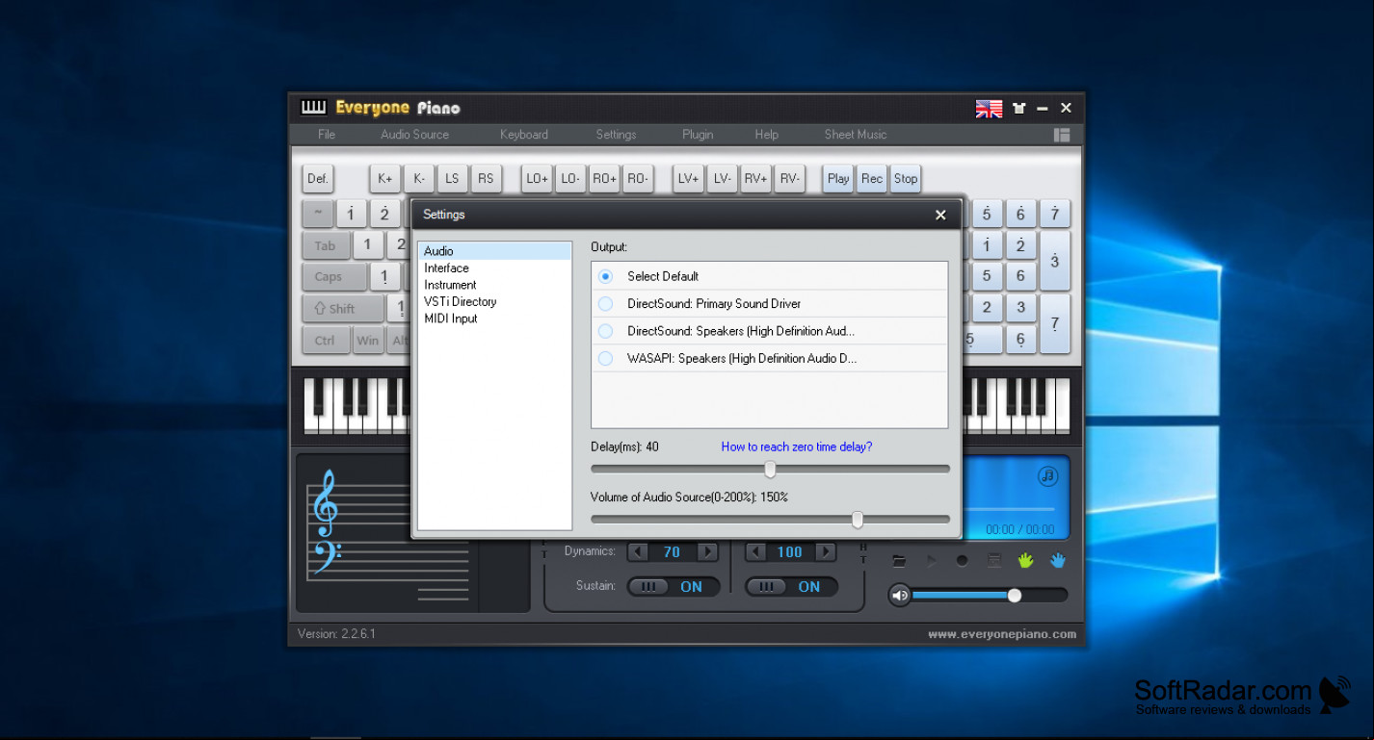Click the RO- right octave down button
Image resolution: width=1374 pixels, height=740 pixels.
click(x=637, y=178)
